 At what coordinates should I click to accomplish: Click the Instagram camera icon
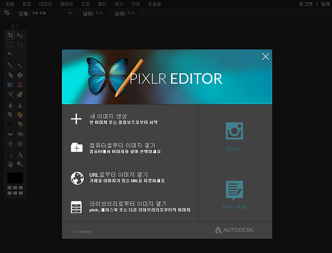coord(234,131)
